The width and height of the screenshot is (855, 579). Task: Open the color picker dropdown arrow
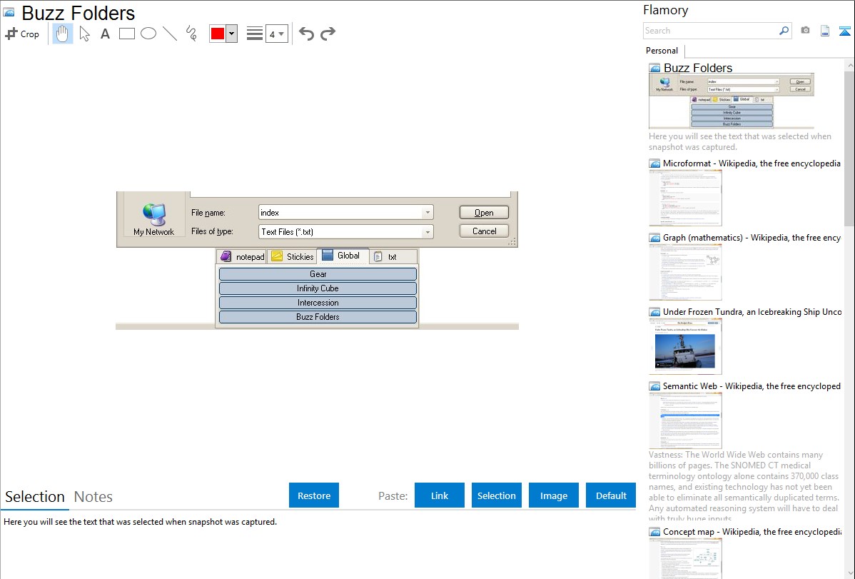(x=232, y=34)
